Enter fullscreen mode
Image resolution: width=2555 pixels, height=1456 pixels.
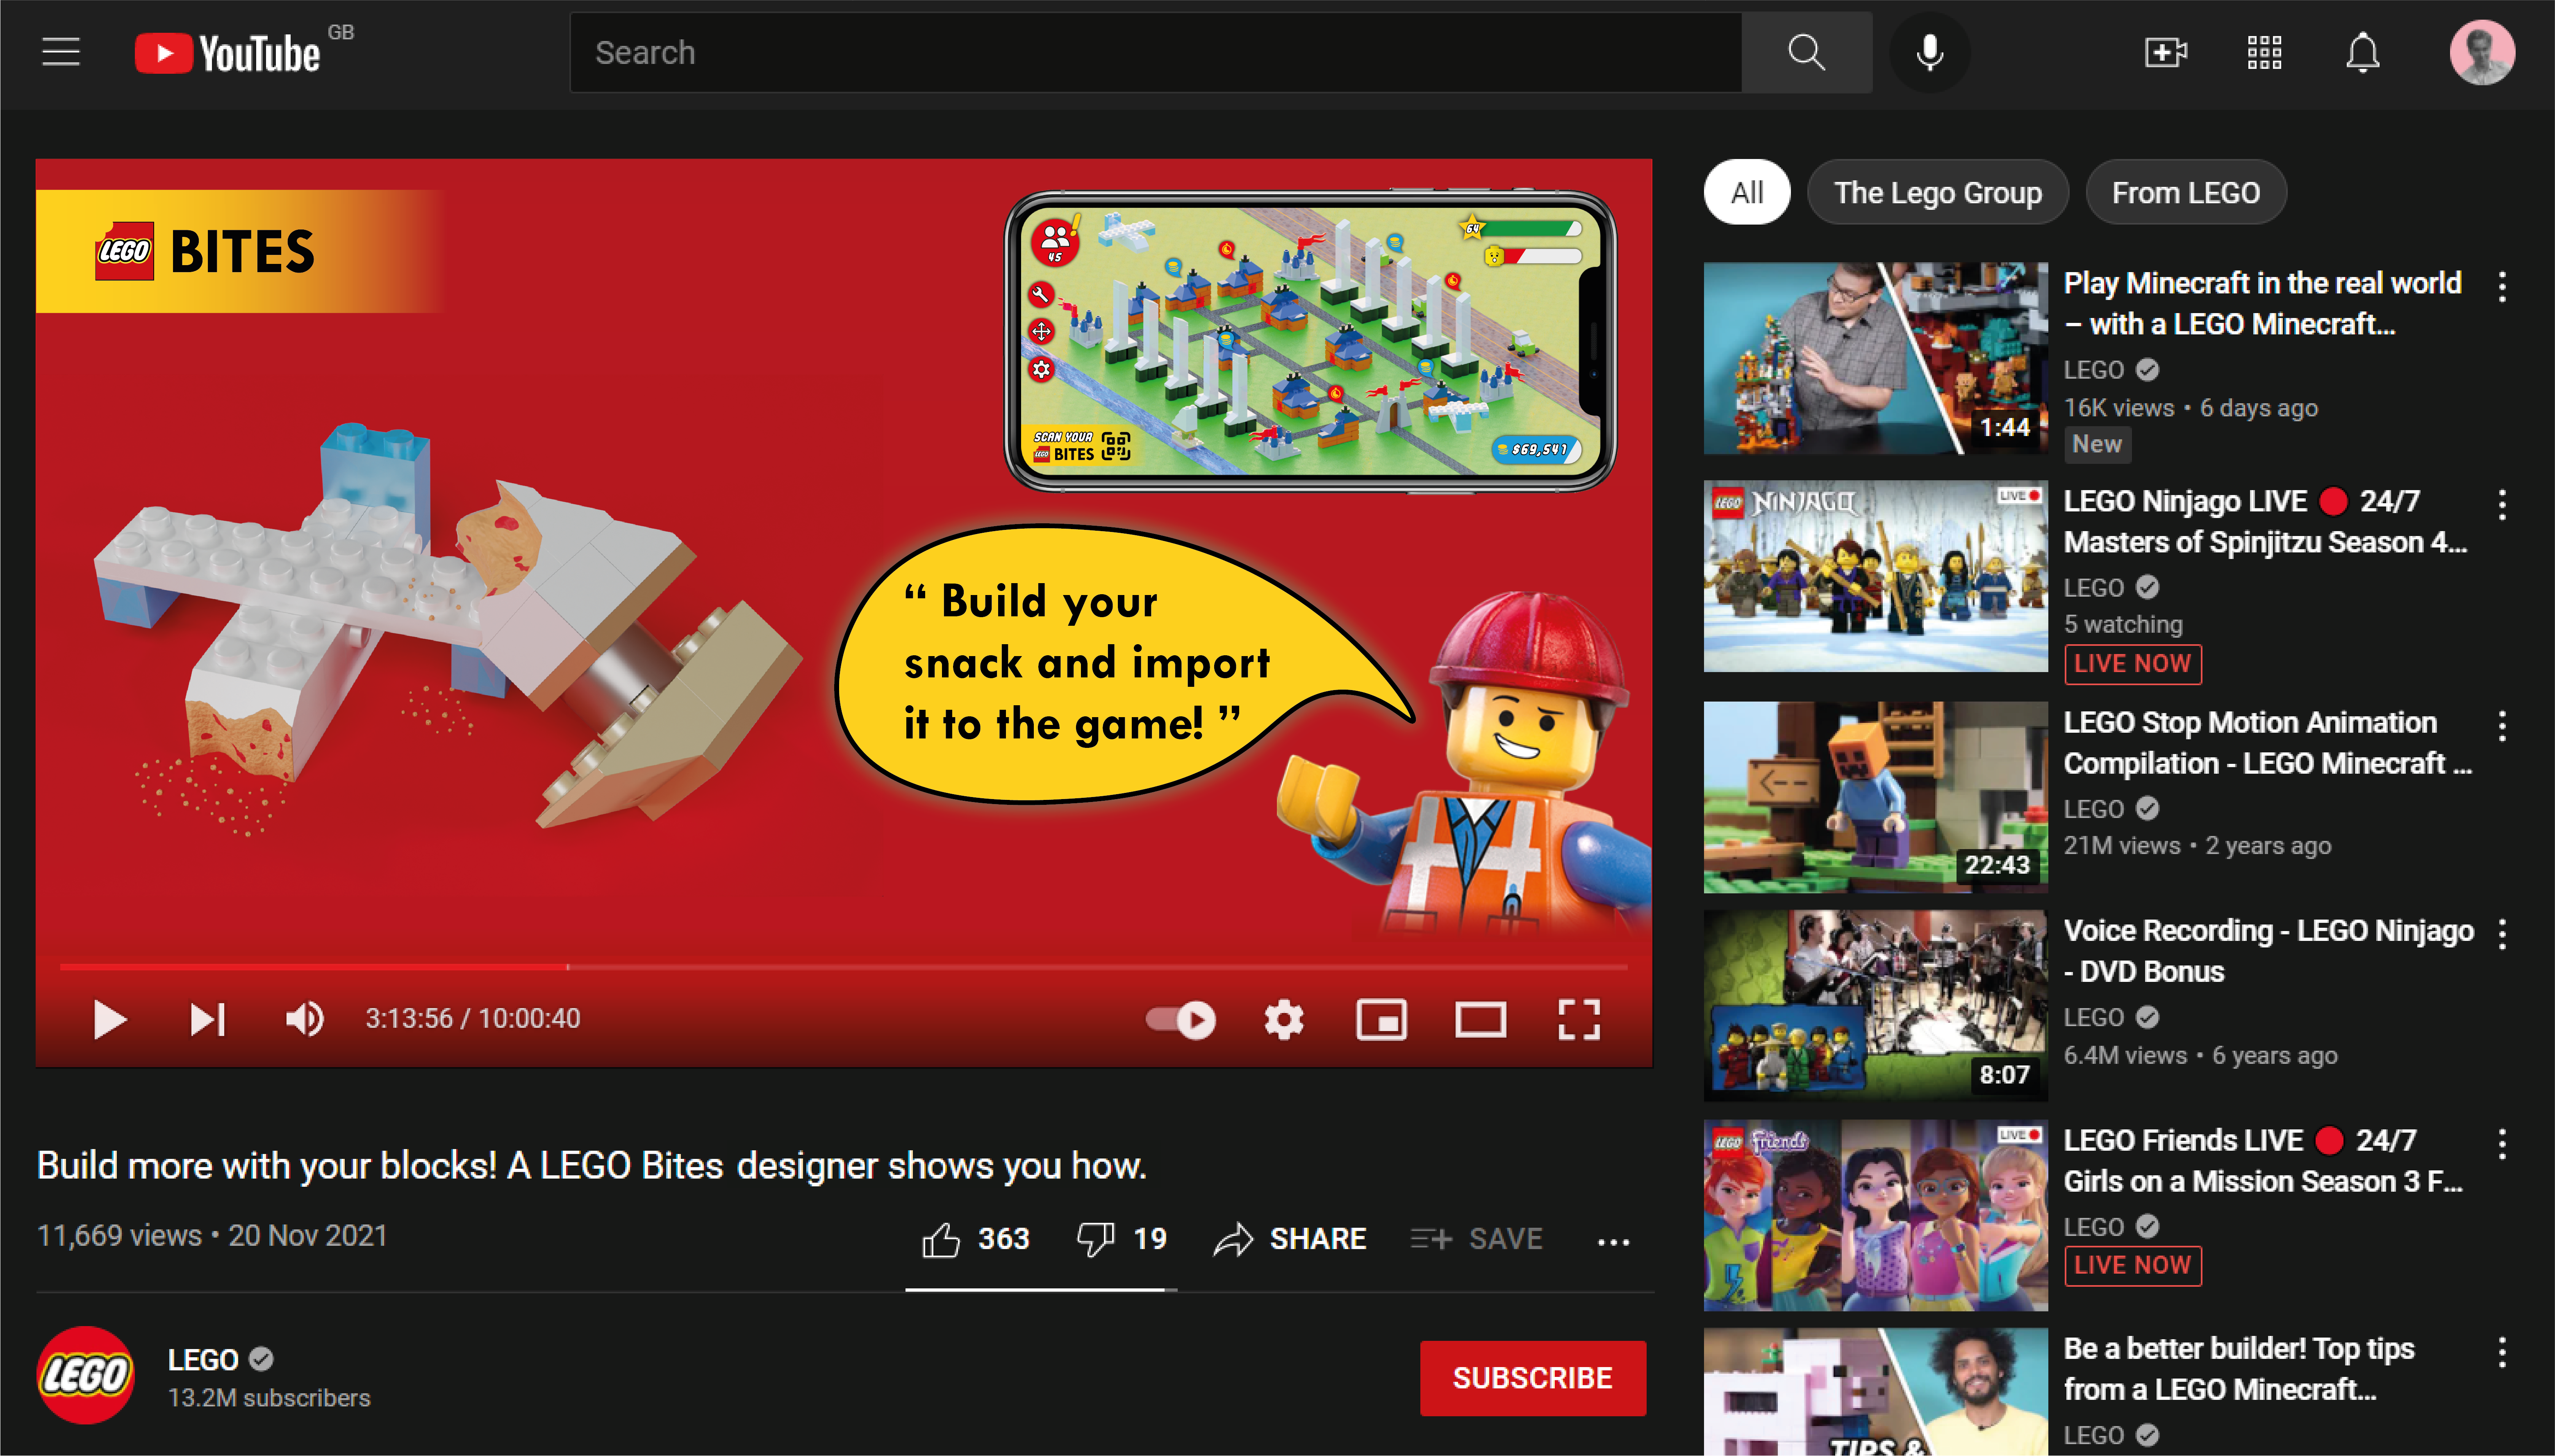(x=1579, y=1019)
